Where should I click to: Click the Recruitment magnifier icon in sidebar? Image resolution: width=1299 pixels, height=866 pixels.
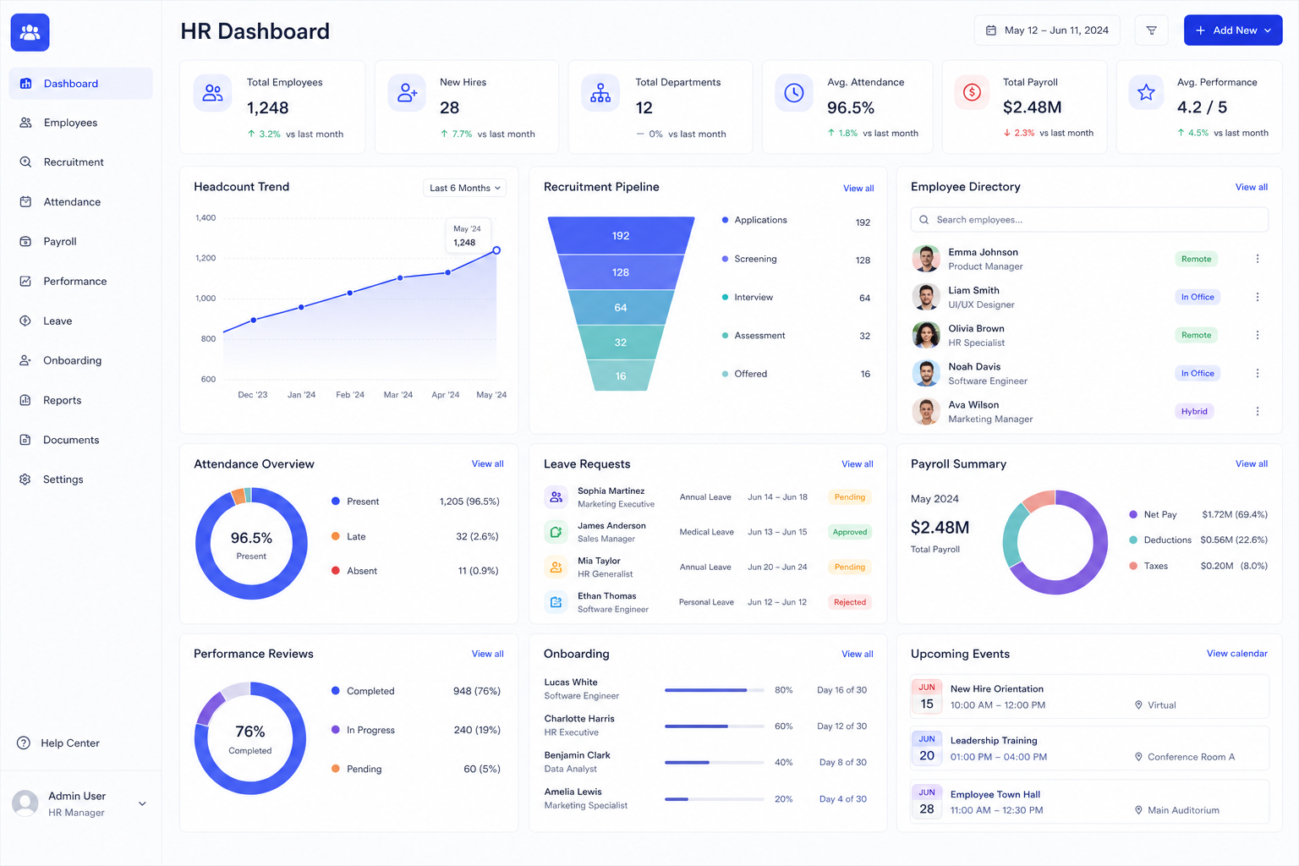[25, 162]
